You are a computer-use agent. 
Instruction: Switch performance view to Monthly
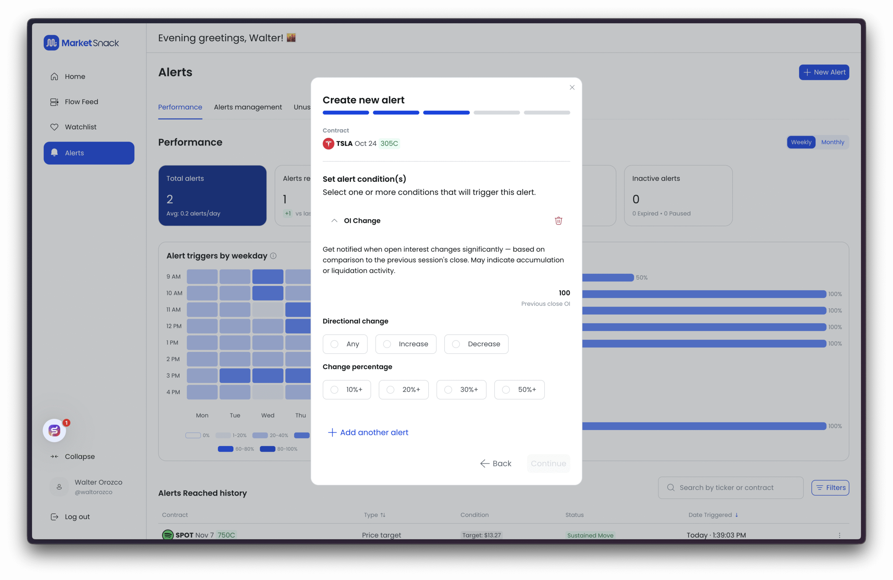point(832,142)
